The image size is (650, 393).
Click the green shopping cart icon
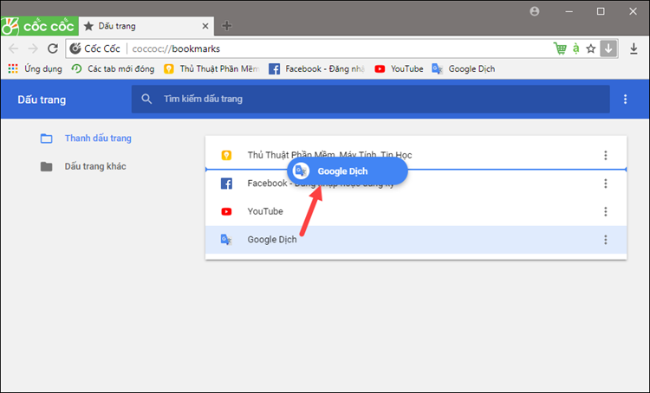(560, 48)
